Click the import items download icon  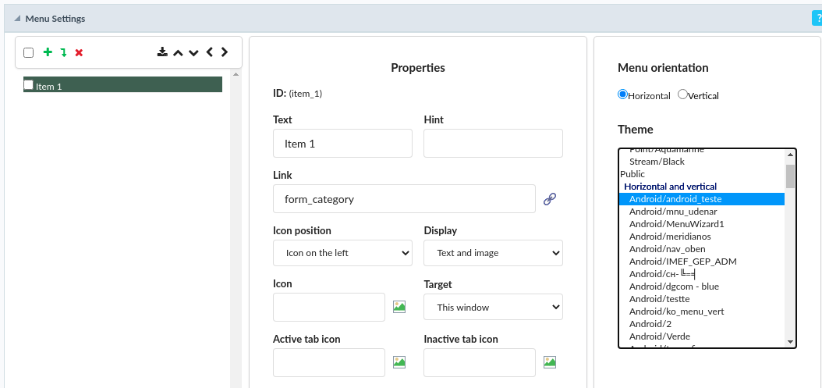tap(162, 52)
